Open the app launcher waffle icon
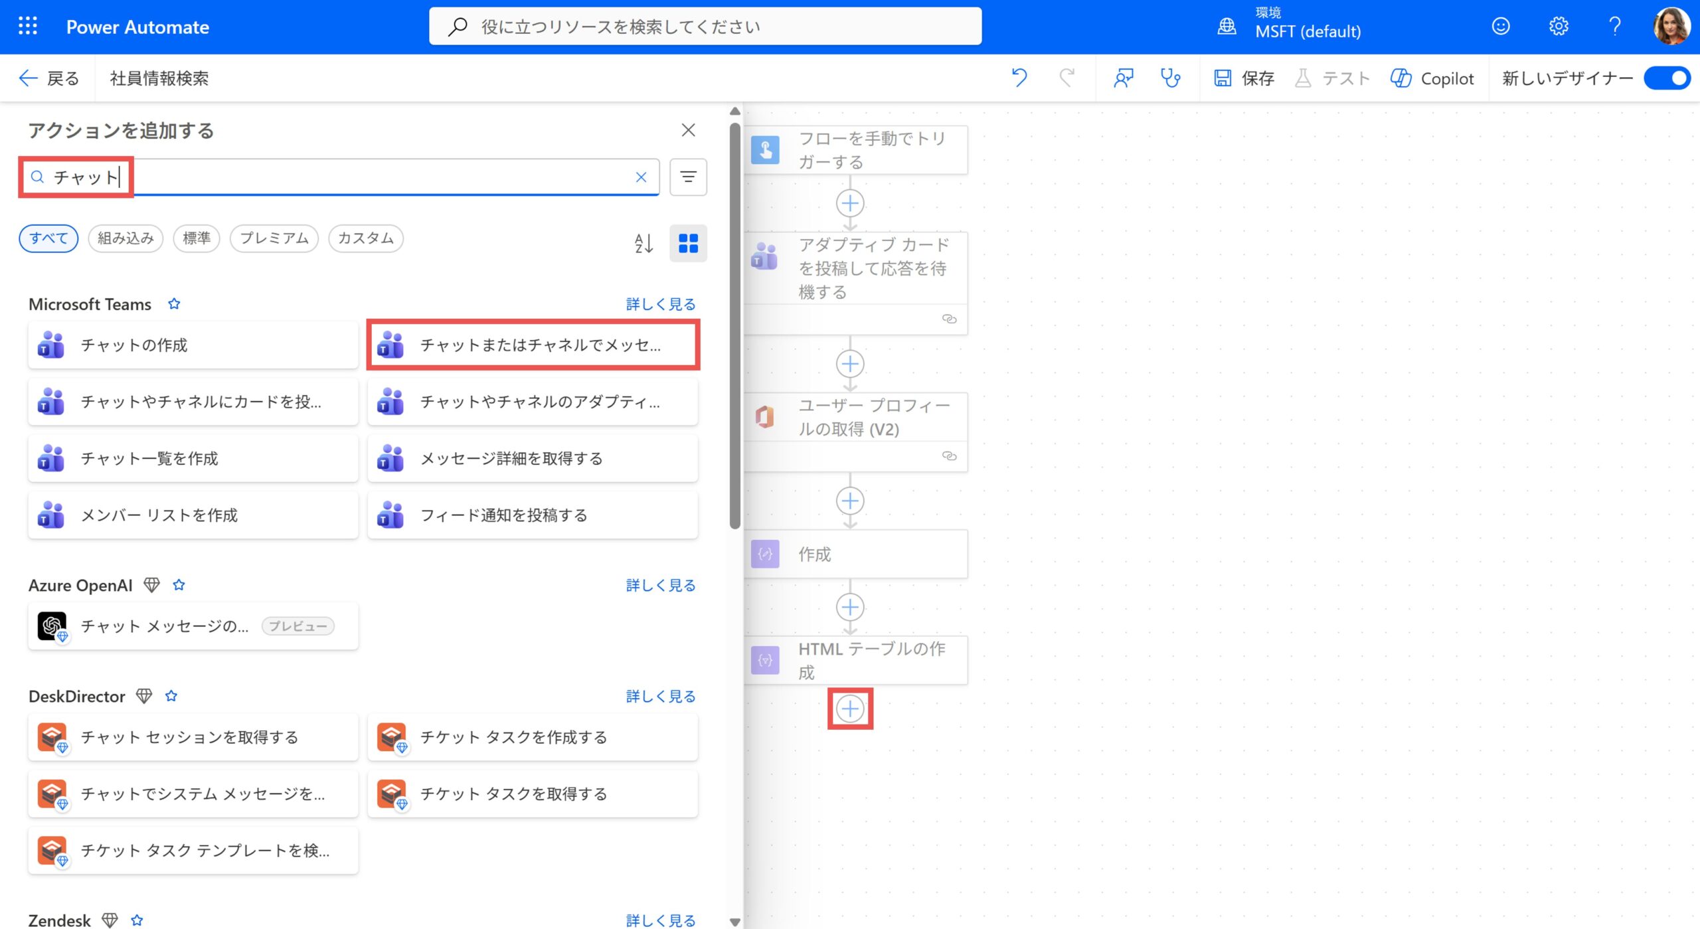 28,27
